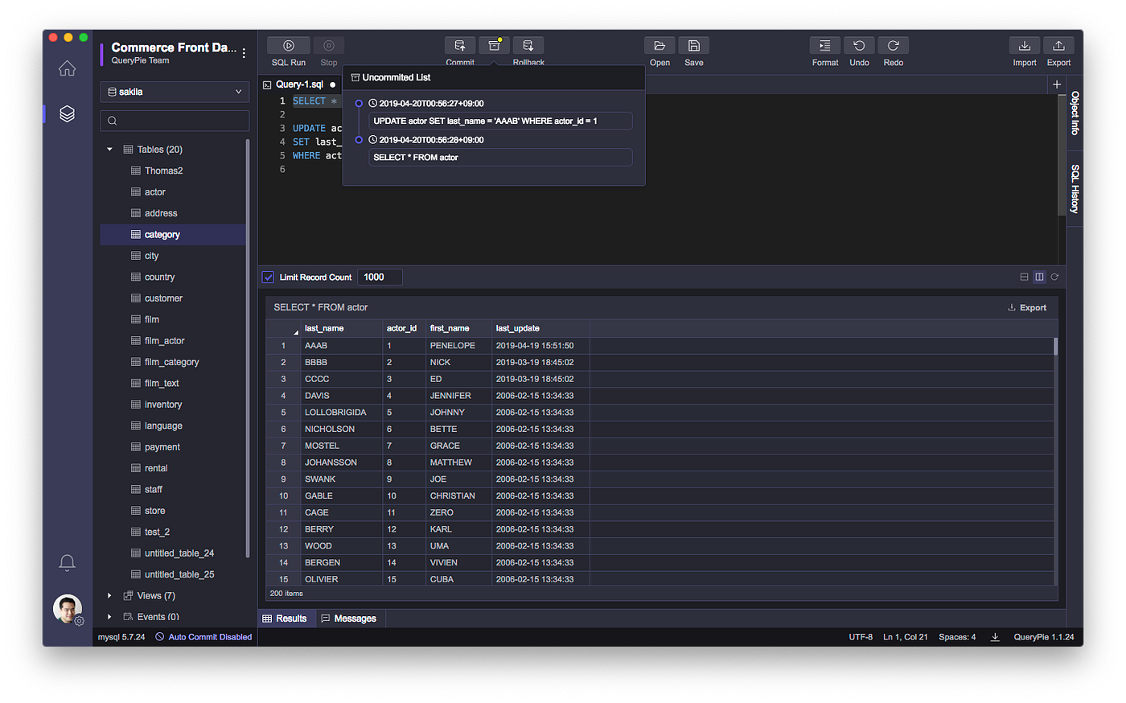
Task: Sort by the last_update column header
Action: (540, 328)
